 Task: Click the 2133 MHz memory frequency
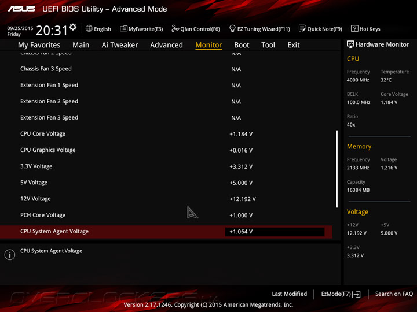(358, 168)
